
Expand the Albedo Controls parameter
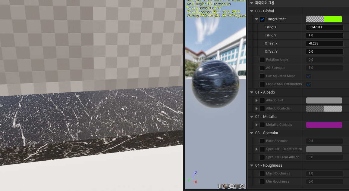click(x=256, y=108)
